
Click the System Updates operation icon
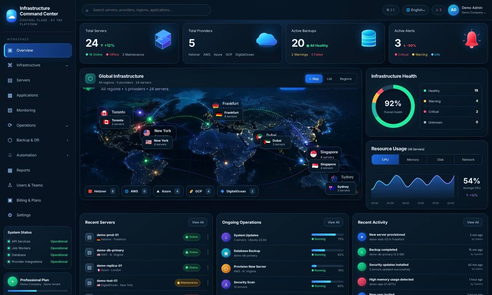click(226, 237)
